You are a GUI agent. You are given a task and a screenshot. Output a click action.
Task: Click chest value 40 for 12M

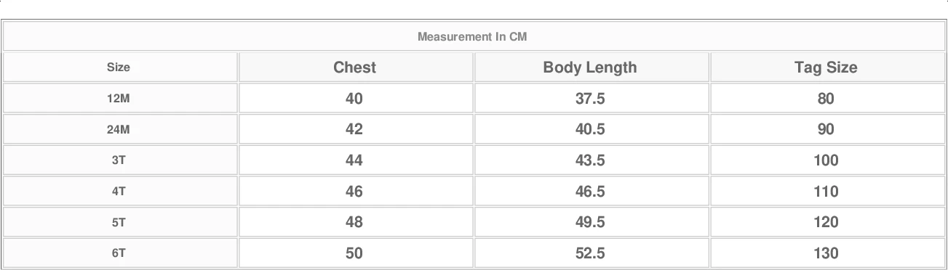coord(354,98)
